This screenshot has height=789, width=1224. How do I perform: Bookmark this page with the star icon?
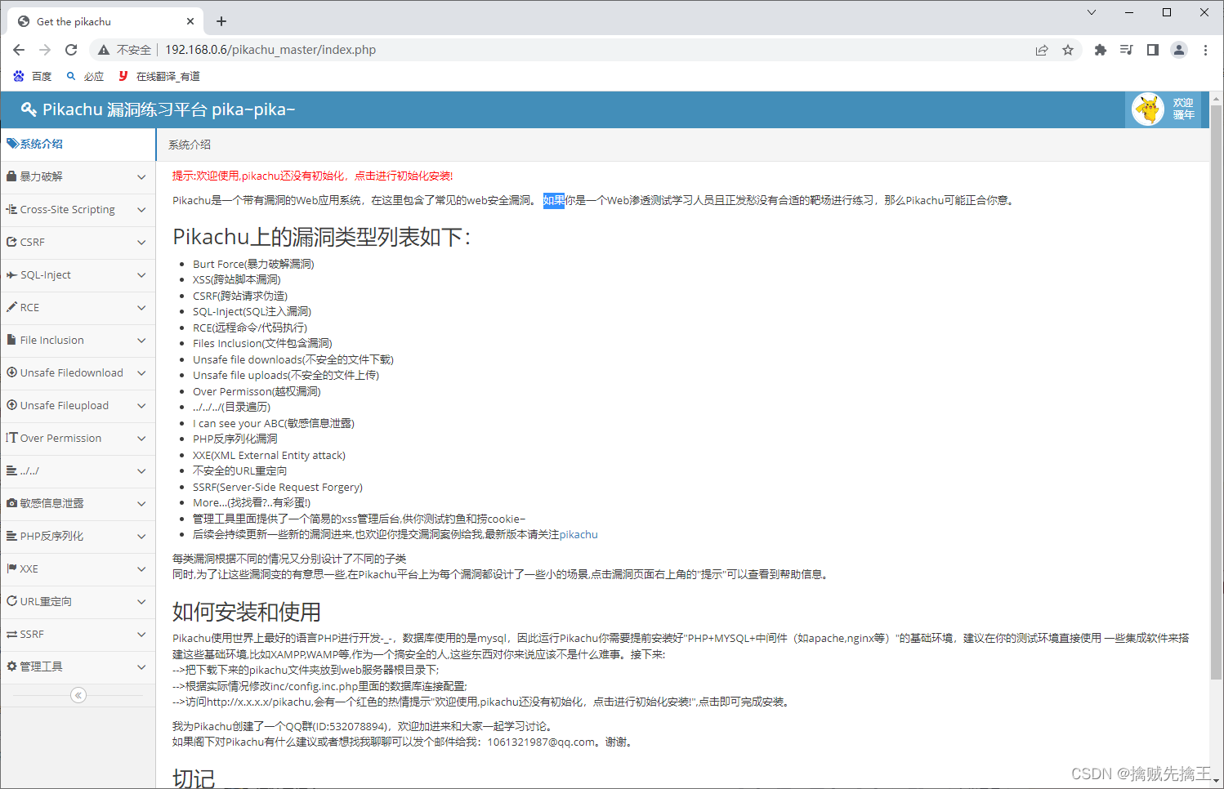click(x=1068, y=50)
